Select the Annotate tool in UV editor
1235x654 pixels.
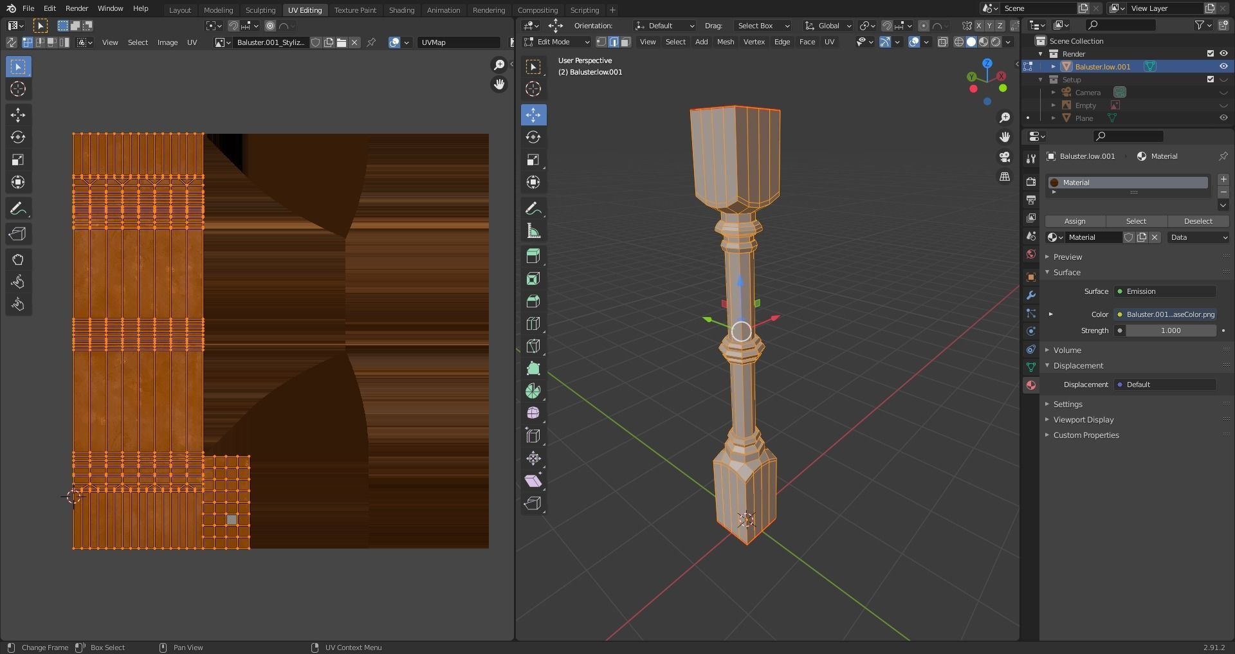18,208
